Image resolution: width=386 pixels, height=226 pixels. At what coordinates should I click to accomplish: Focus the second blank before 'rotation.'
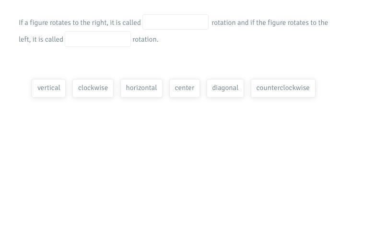click(x=98, y=39)
